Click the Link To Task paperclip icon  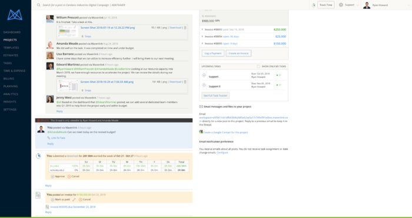pyautogui.click(x=49, y=138)
